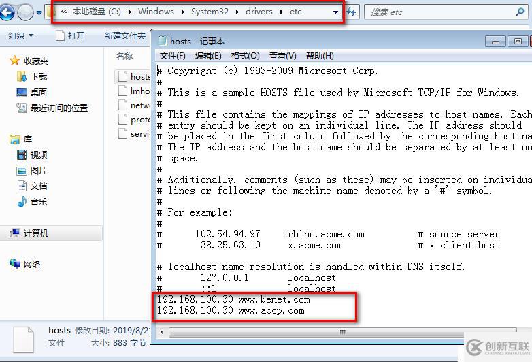Image resolution: width=532 pixels, height=362 pixels.
Task: Minimize the hosts Notepad window
Action: pos(496,42)
